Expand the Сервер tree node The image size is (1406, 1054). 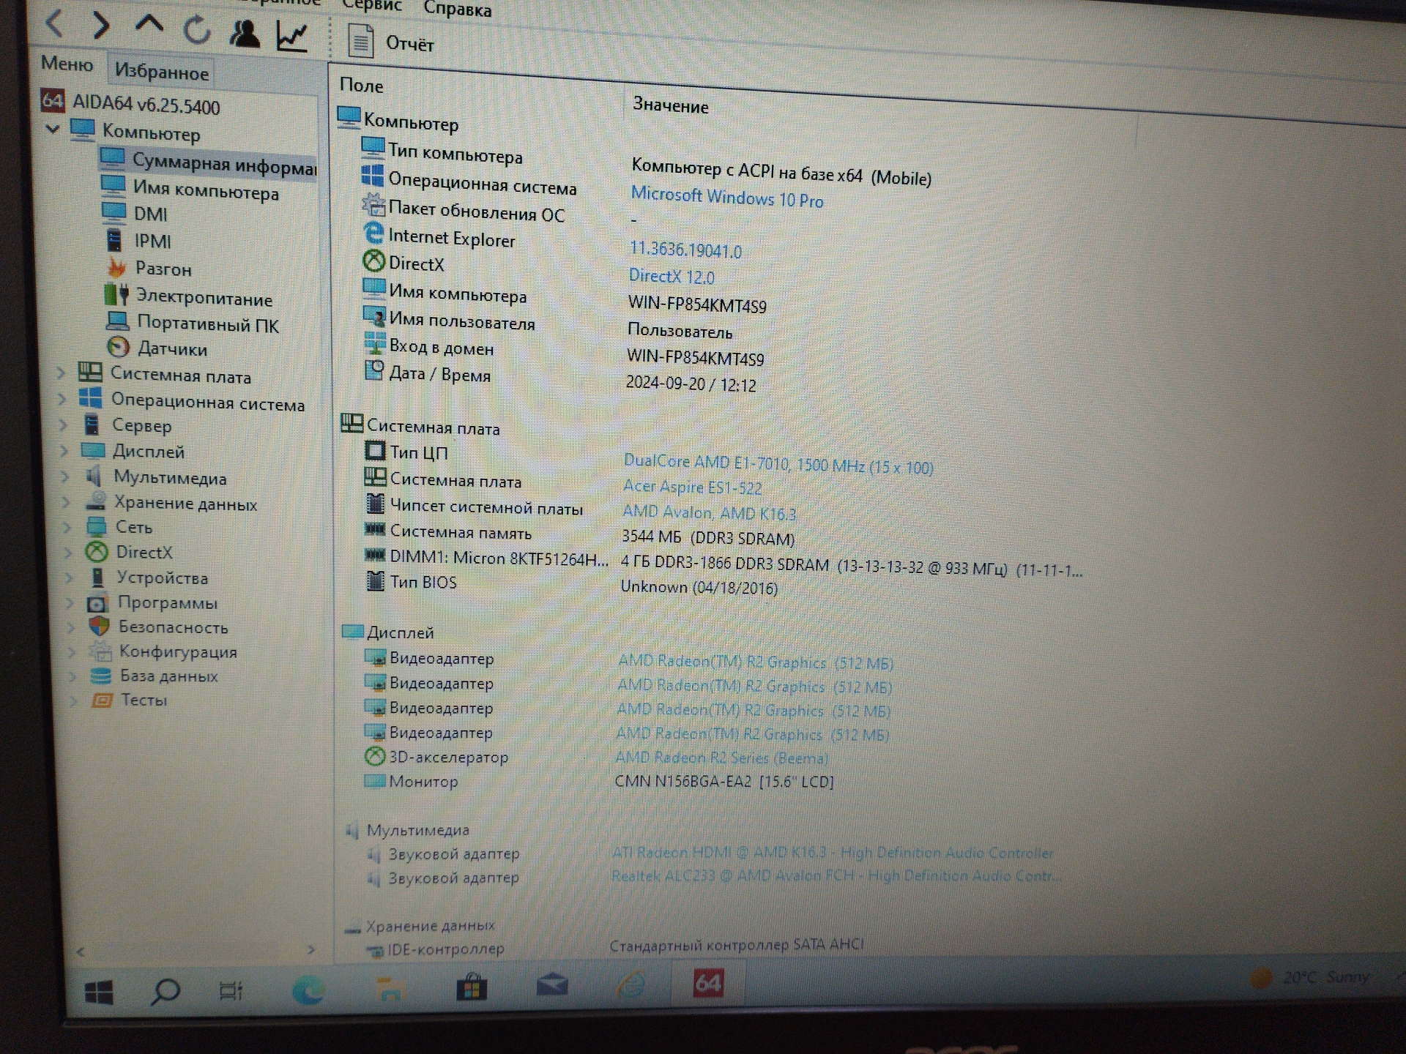[x=63, y=425]
